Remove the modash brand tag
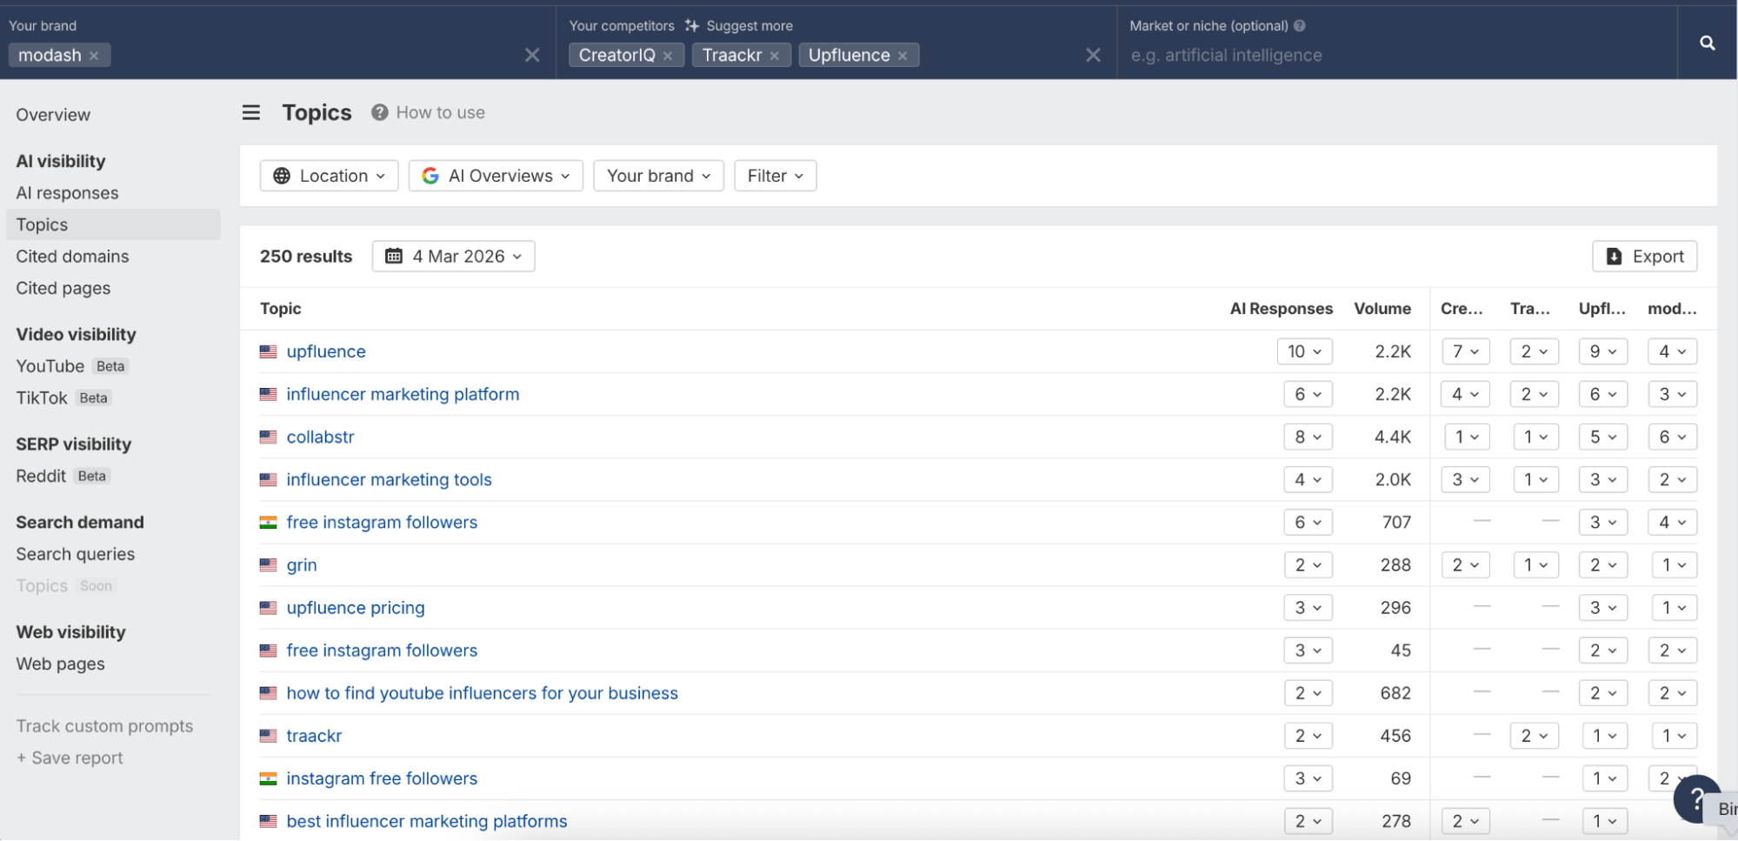1738x841 pixels. click(94, 56)
